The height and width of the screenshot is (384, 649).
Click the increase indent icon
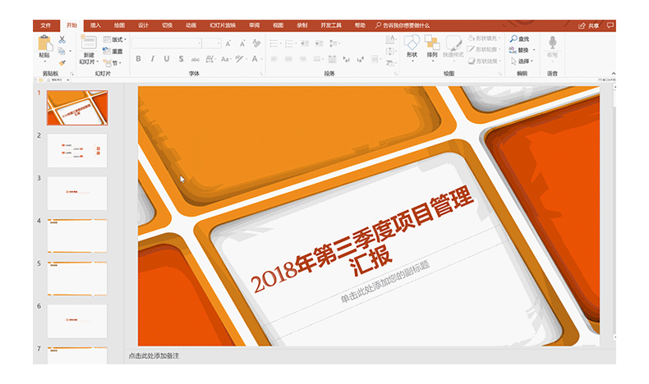coord(319,43)
